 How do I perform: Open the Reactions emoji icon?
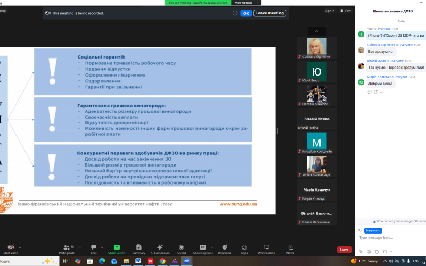coord(224,247)
